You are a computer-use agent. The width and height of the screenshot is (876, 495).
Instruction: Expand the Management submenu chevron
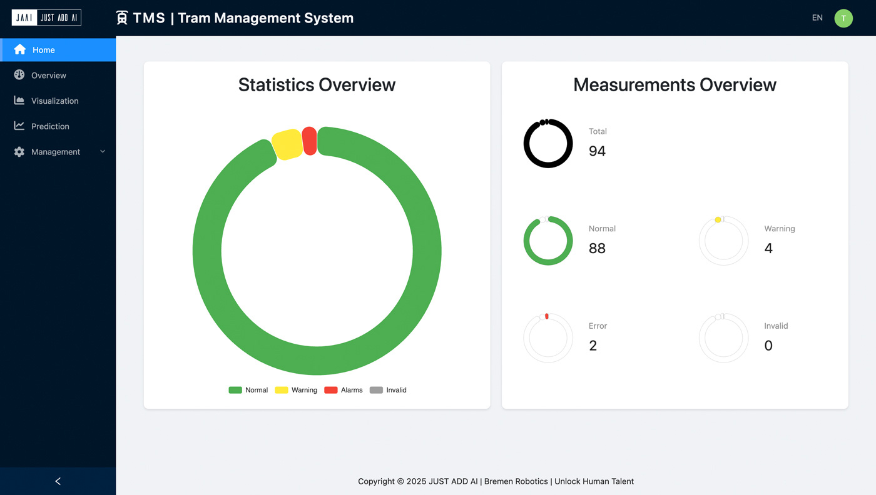103,152
